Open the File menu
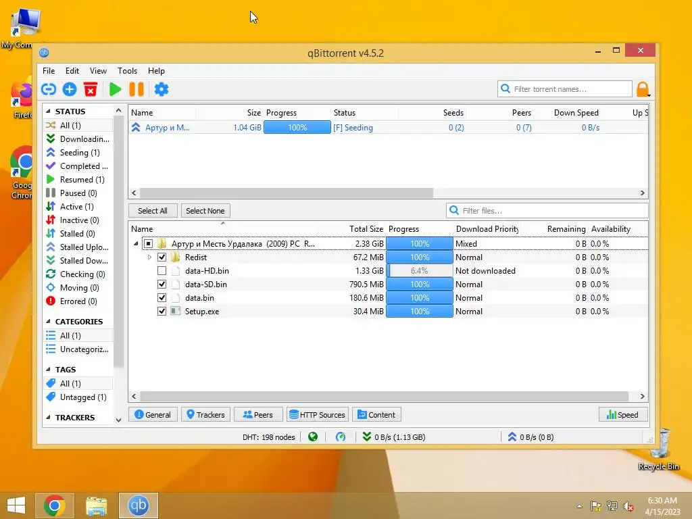The height and width of the screenshot is (519, 692). pyautogui.click(x=49, y=70)
